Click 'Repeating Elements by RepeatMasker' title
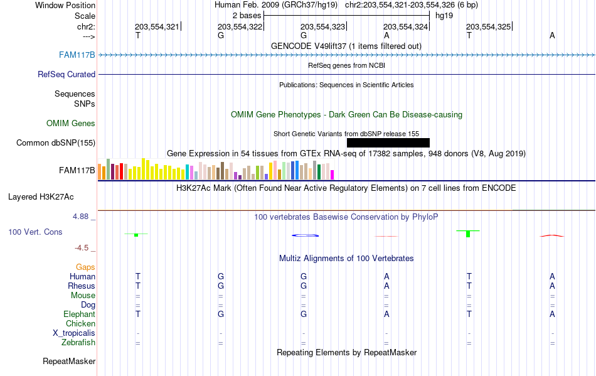The height and width of the screenshot is (376, 596). [347, 352]
